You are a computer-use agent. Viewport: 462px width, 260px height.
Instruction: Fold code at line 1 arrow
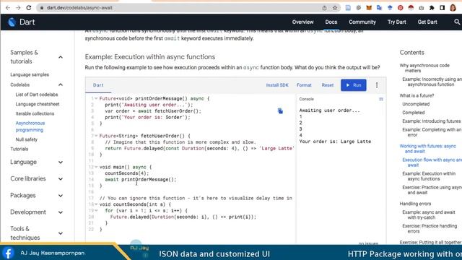pyautogui.click(x=96, y=99)
